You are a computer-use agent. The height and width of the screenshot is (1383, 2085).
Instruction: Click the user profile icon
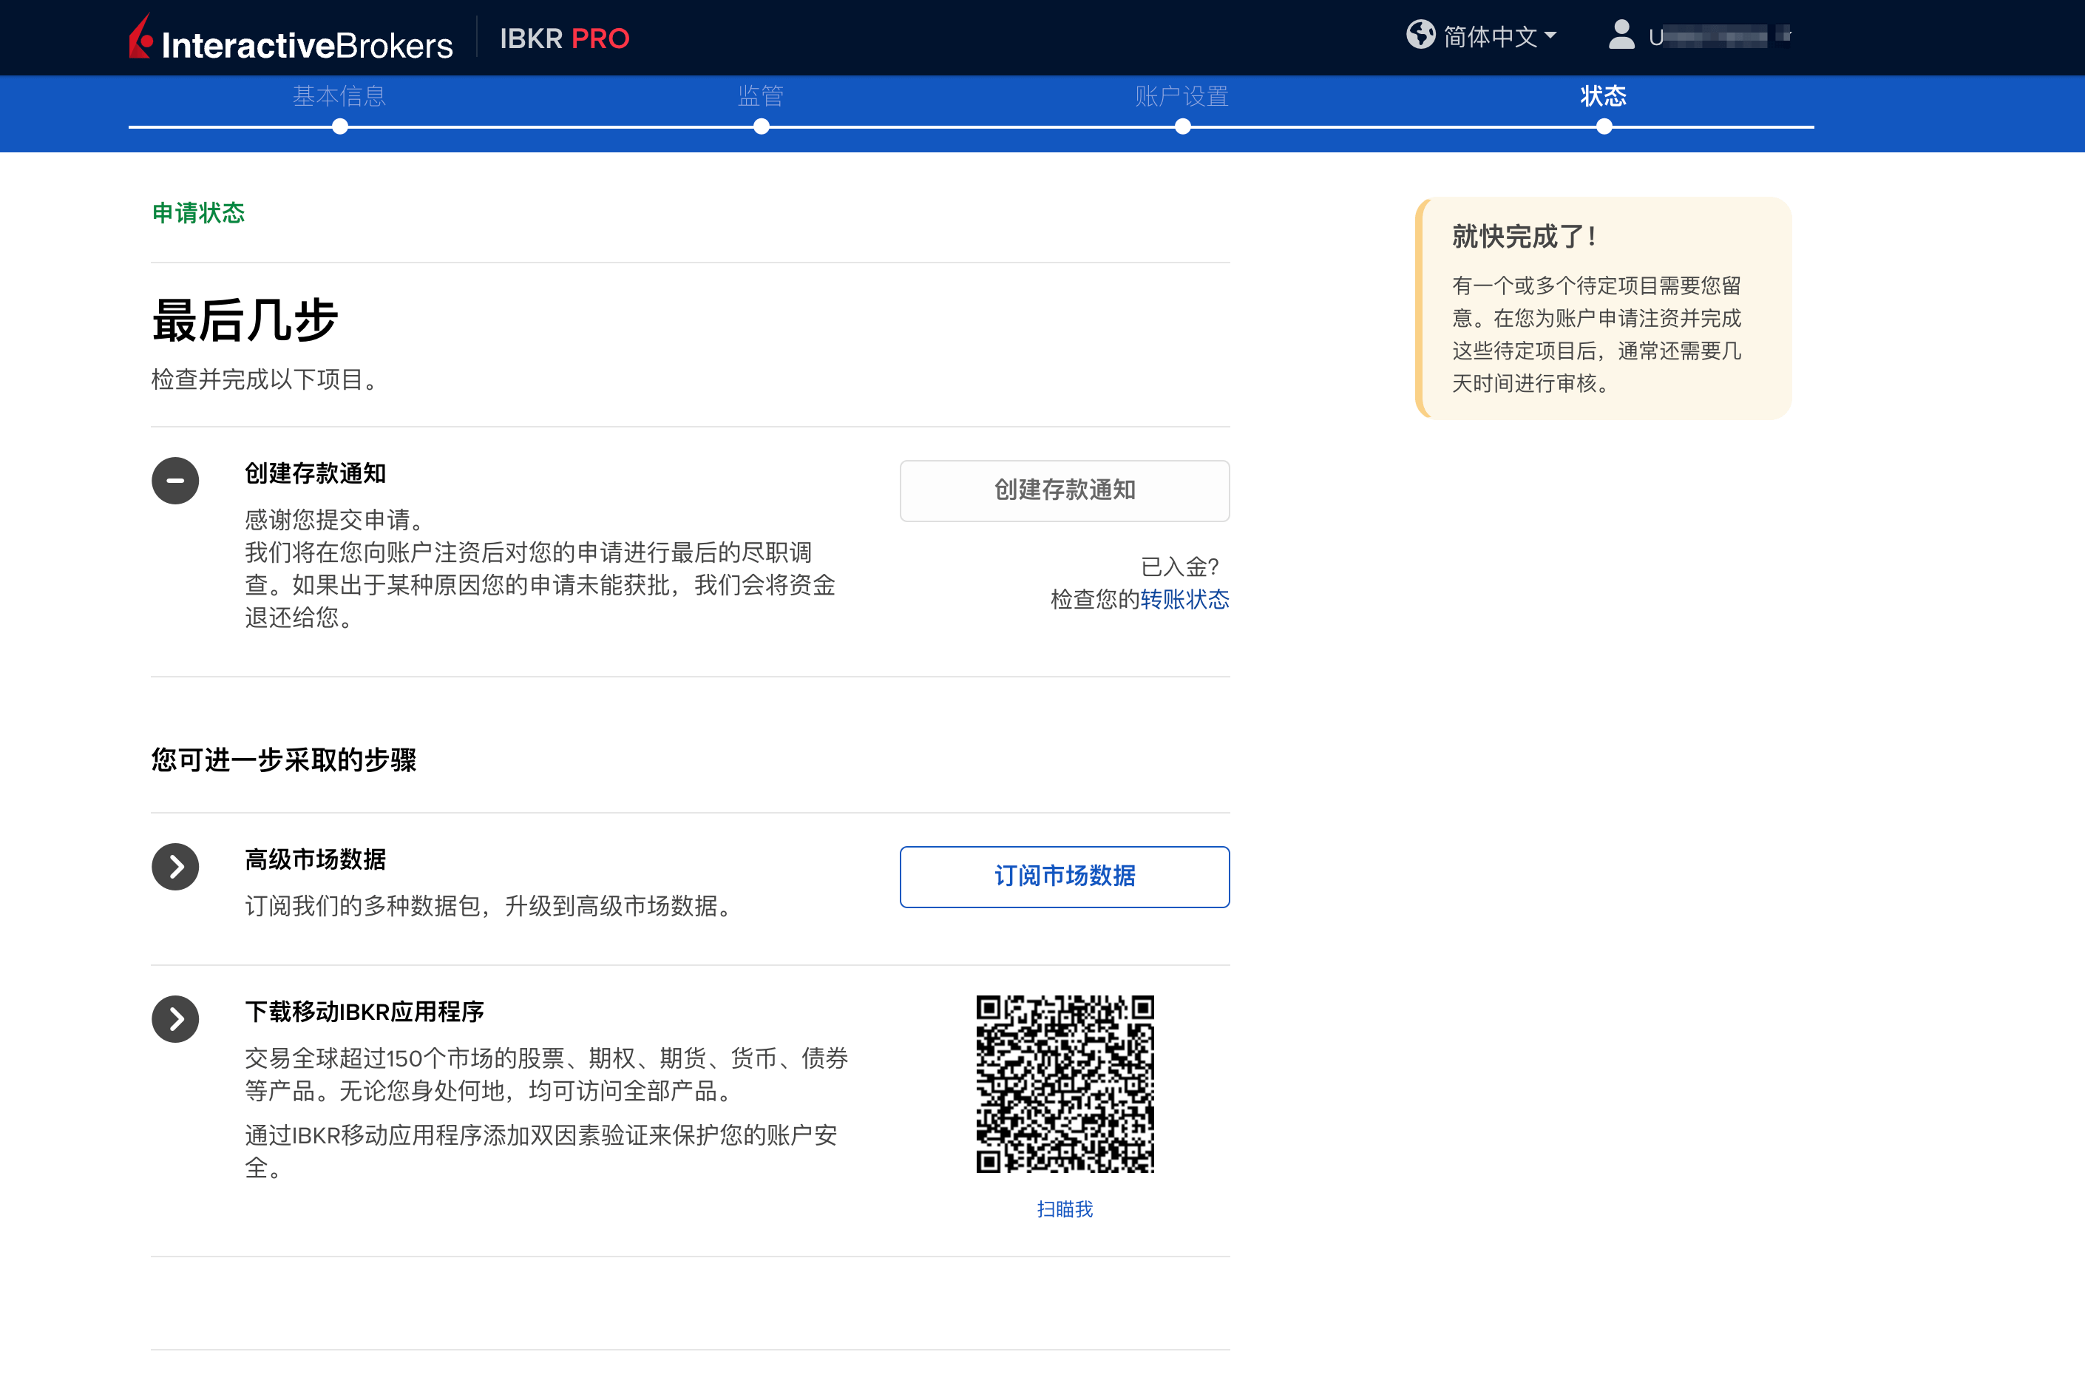pos(1621,35)
